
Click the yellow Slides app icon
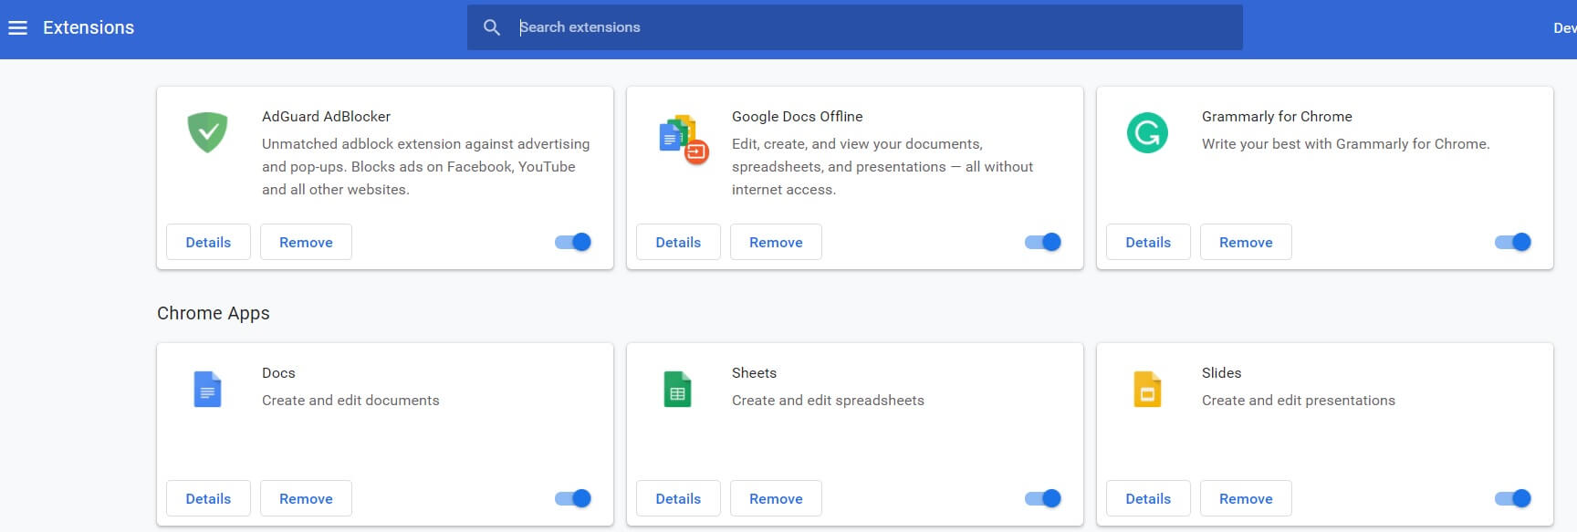pyautogui.click(x=1147, y=390)
